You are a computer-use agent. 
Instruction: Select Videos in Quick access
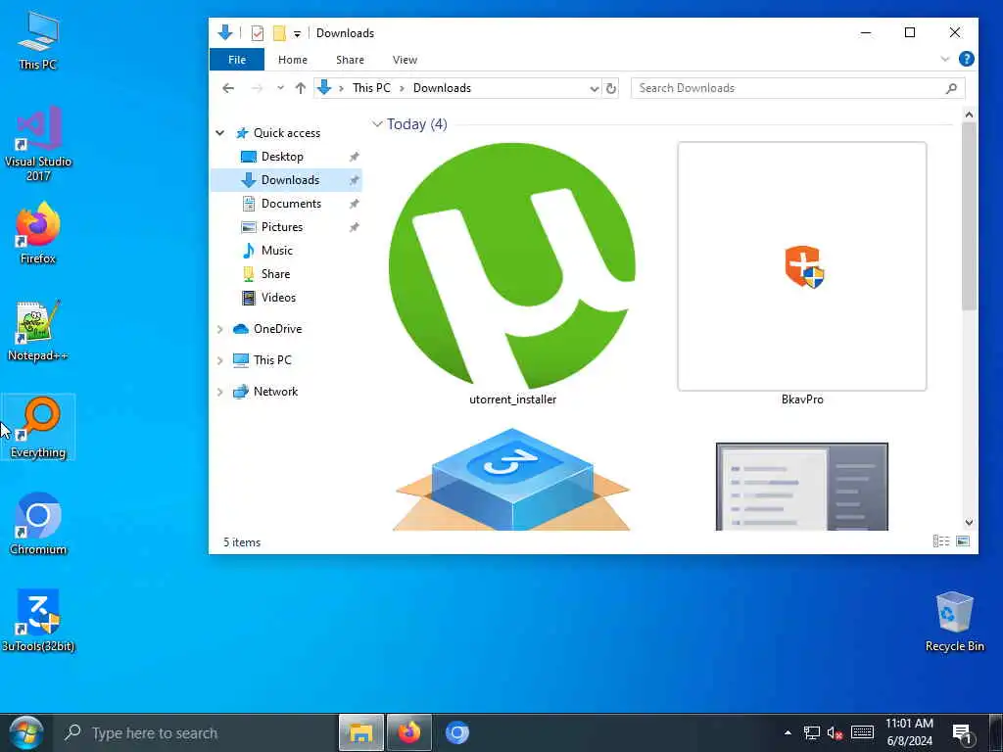point(278,298)
